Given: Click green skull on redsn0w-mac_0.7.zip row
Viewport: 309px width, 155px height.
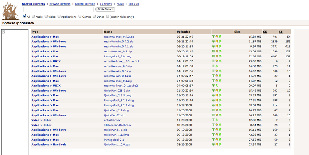Looking at the screenshot, I should [220, 51].
